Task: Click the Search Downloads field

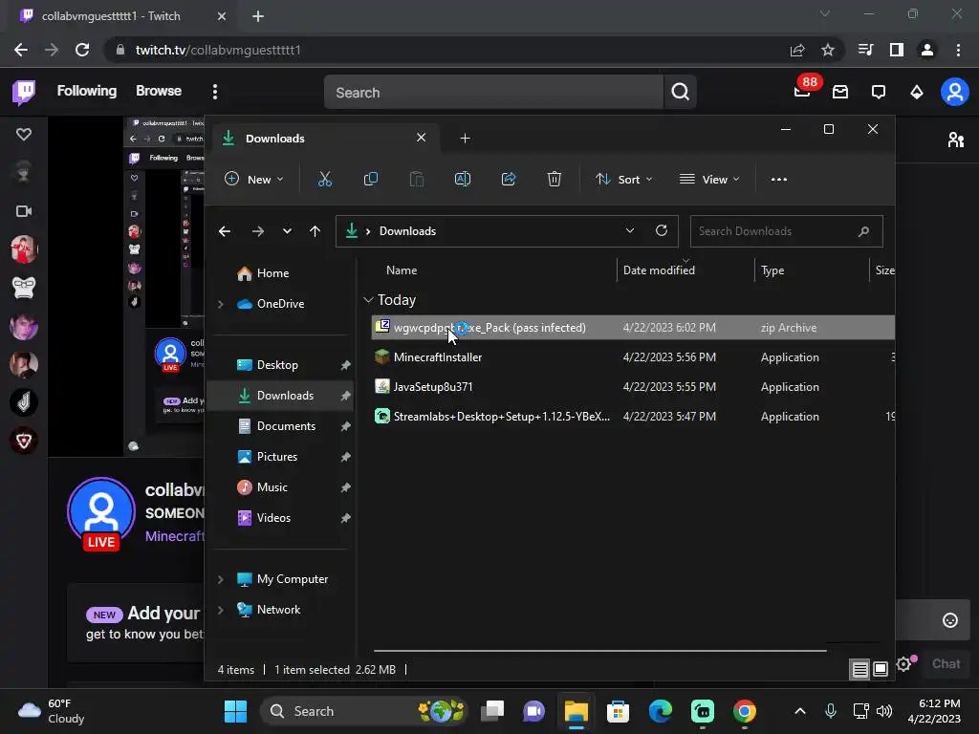Action: (x=786, y=231)
